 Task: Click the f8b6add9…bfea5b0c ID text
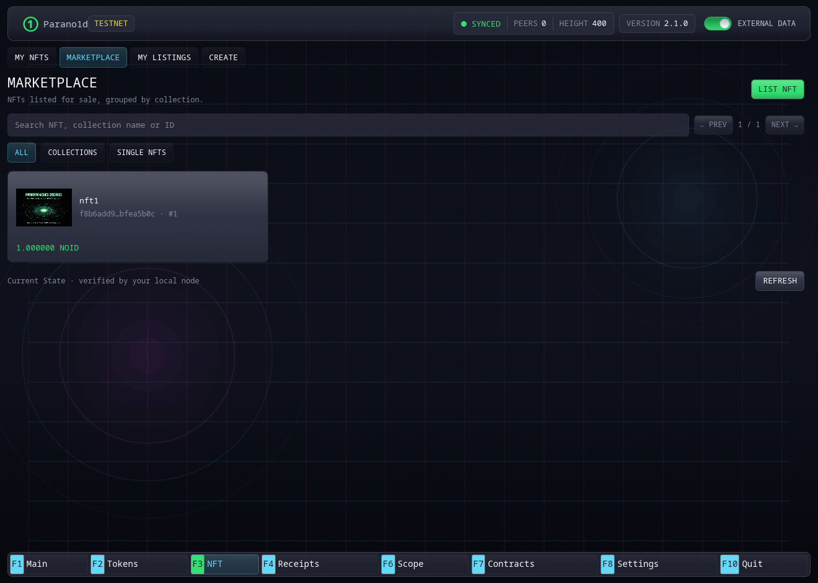pyautogui.click(x=117, y=214)
